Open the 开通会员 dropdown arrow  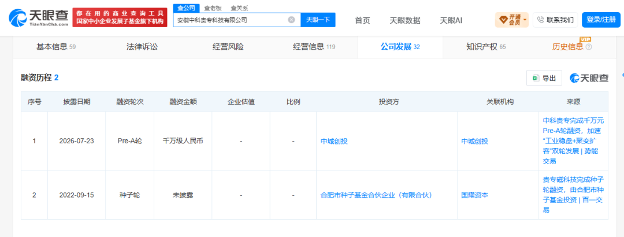[525, 20]
